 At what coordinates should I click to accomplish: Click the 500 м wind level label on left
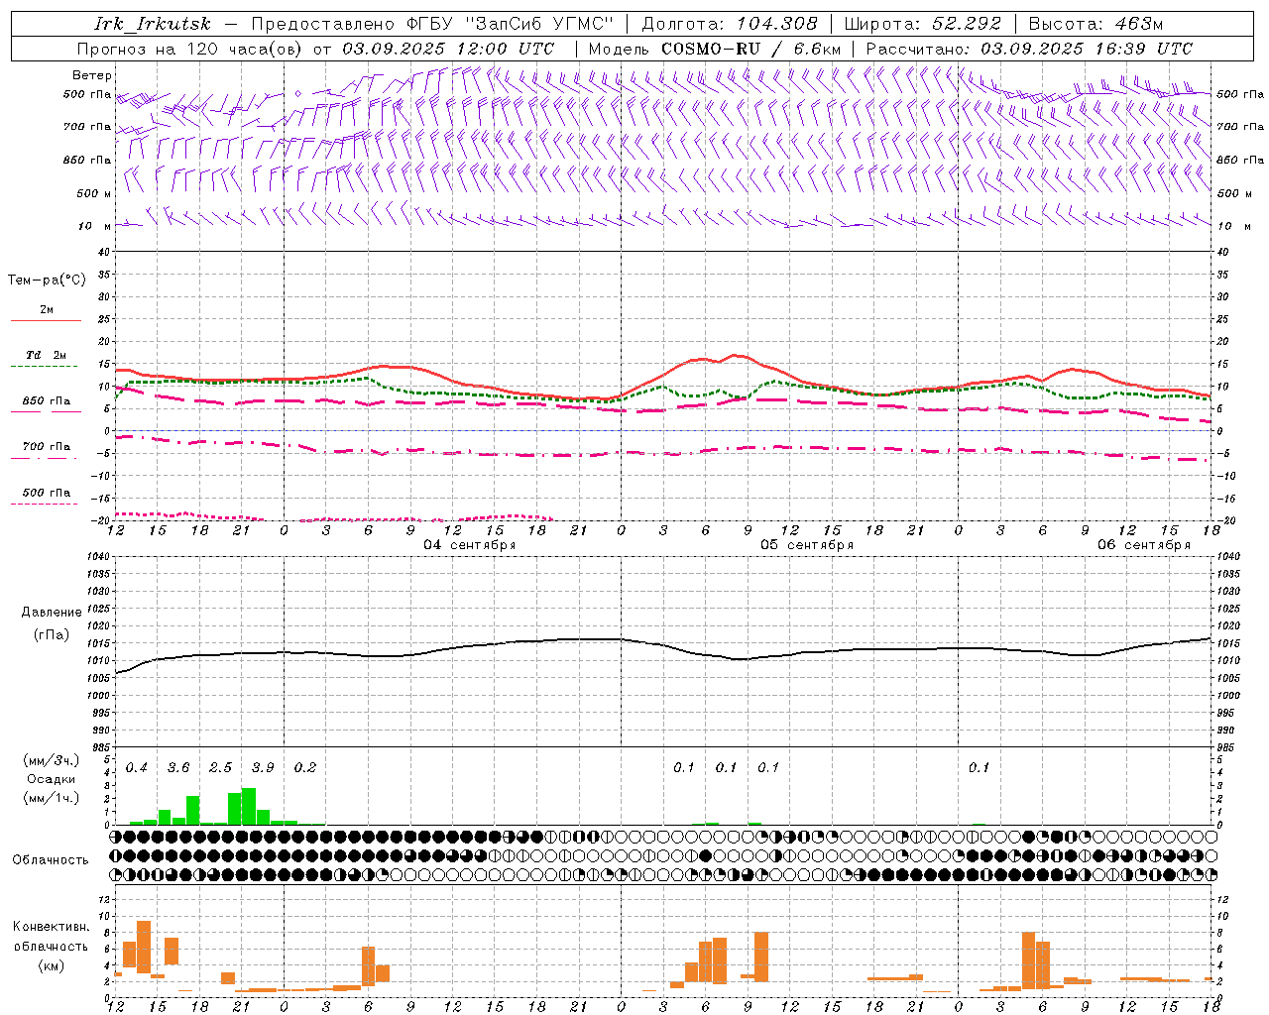(93, 193)
